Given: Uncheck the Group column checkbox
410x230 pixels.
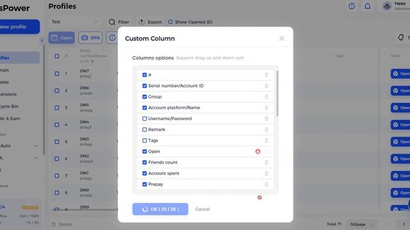Looking at the screenshot, I should coord(145,96).
